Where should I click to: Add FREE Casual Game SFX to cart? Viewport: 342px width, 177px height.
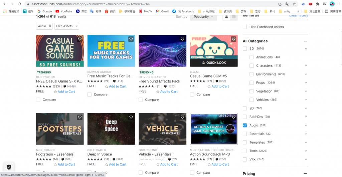click(x=64, y=92)
